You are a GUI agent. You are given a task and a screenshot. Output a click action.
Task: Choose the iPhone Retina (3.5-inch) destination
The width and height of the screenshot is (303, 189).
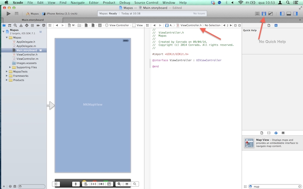click(60, 14)
